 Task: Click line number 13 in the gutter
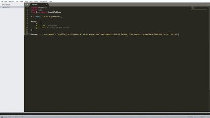point(27,34)
